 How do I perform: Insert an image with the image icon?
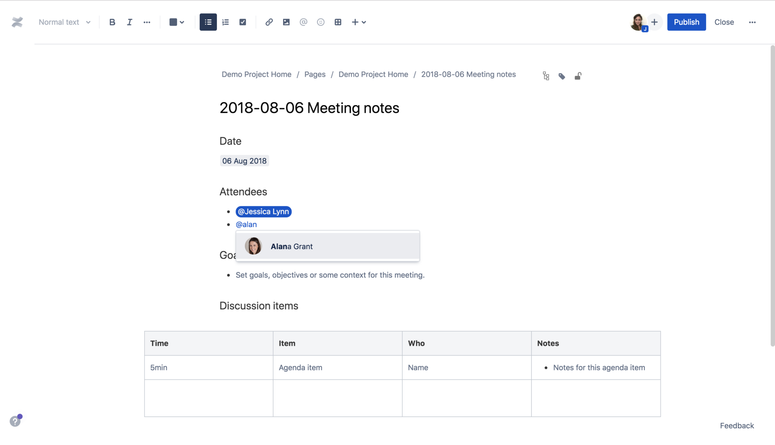[x=286, y=22]
